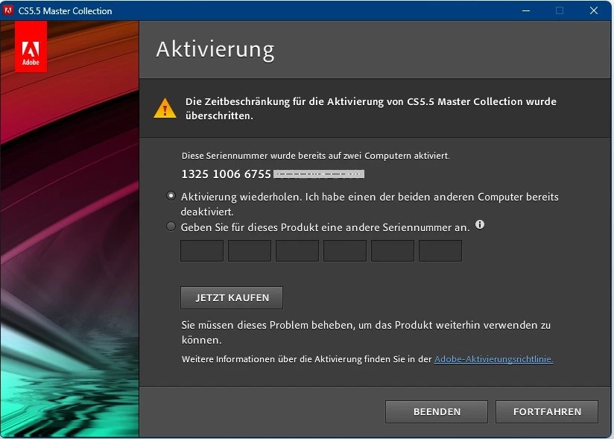This screenshot has height=439, width=614.
Task: Click the fourth serial number input box
Action: 345,250
